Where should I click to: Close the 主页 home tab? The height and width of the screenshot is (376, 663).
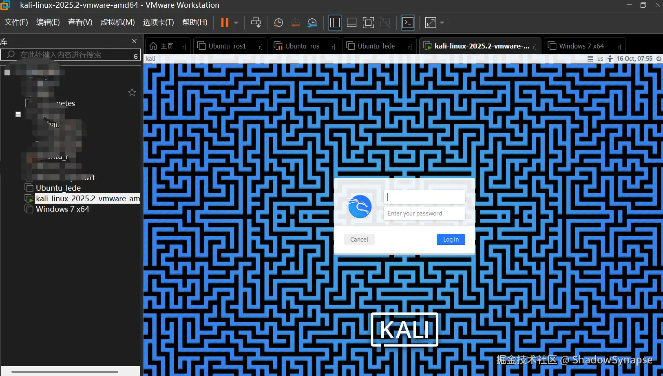pos(184,47)
